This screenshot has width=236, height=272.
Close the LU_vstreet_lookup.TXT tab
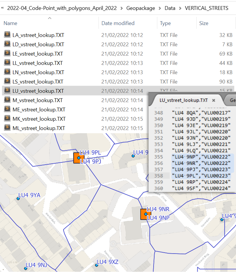click(214, 100)
